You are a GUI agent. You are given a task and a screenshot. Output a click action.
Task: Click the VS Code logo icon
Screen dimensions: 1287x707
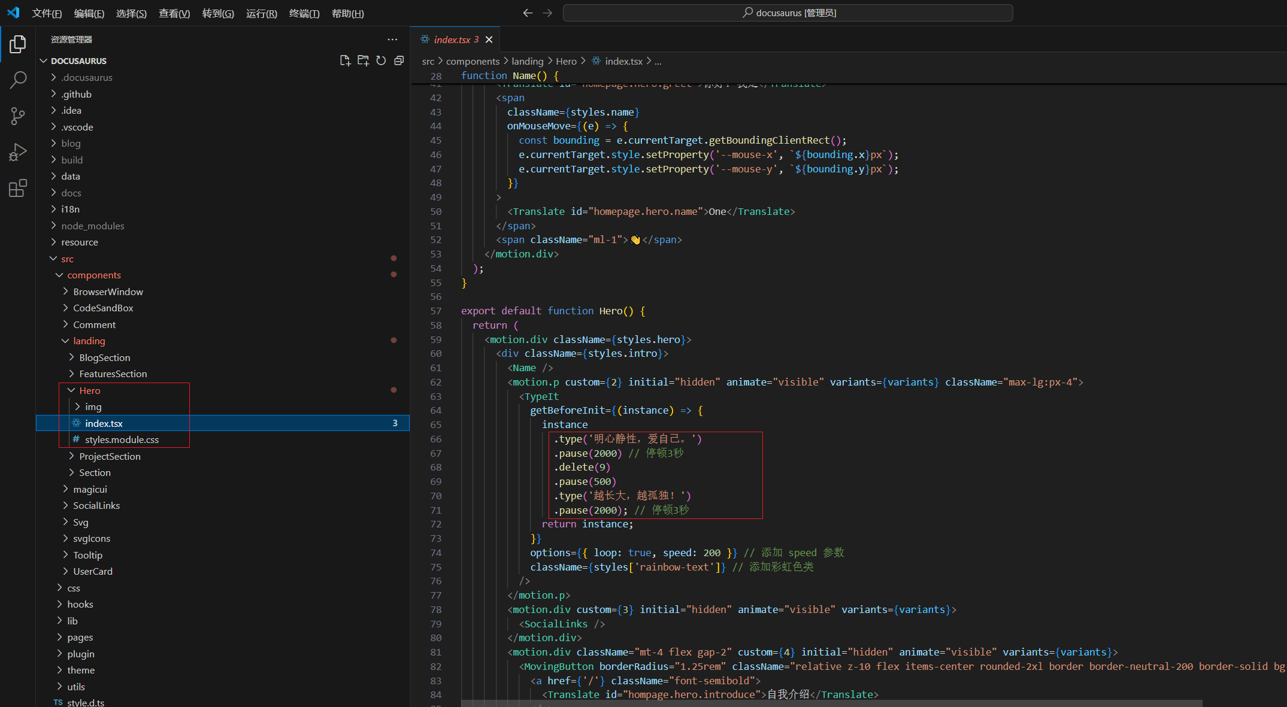point(13,13)
